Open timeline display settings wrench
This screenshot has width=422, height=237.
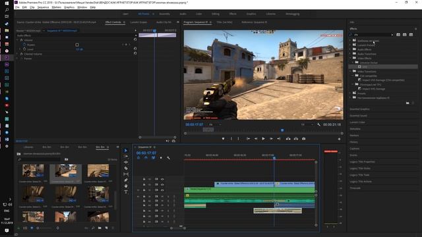tap(169, 158)
